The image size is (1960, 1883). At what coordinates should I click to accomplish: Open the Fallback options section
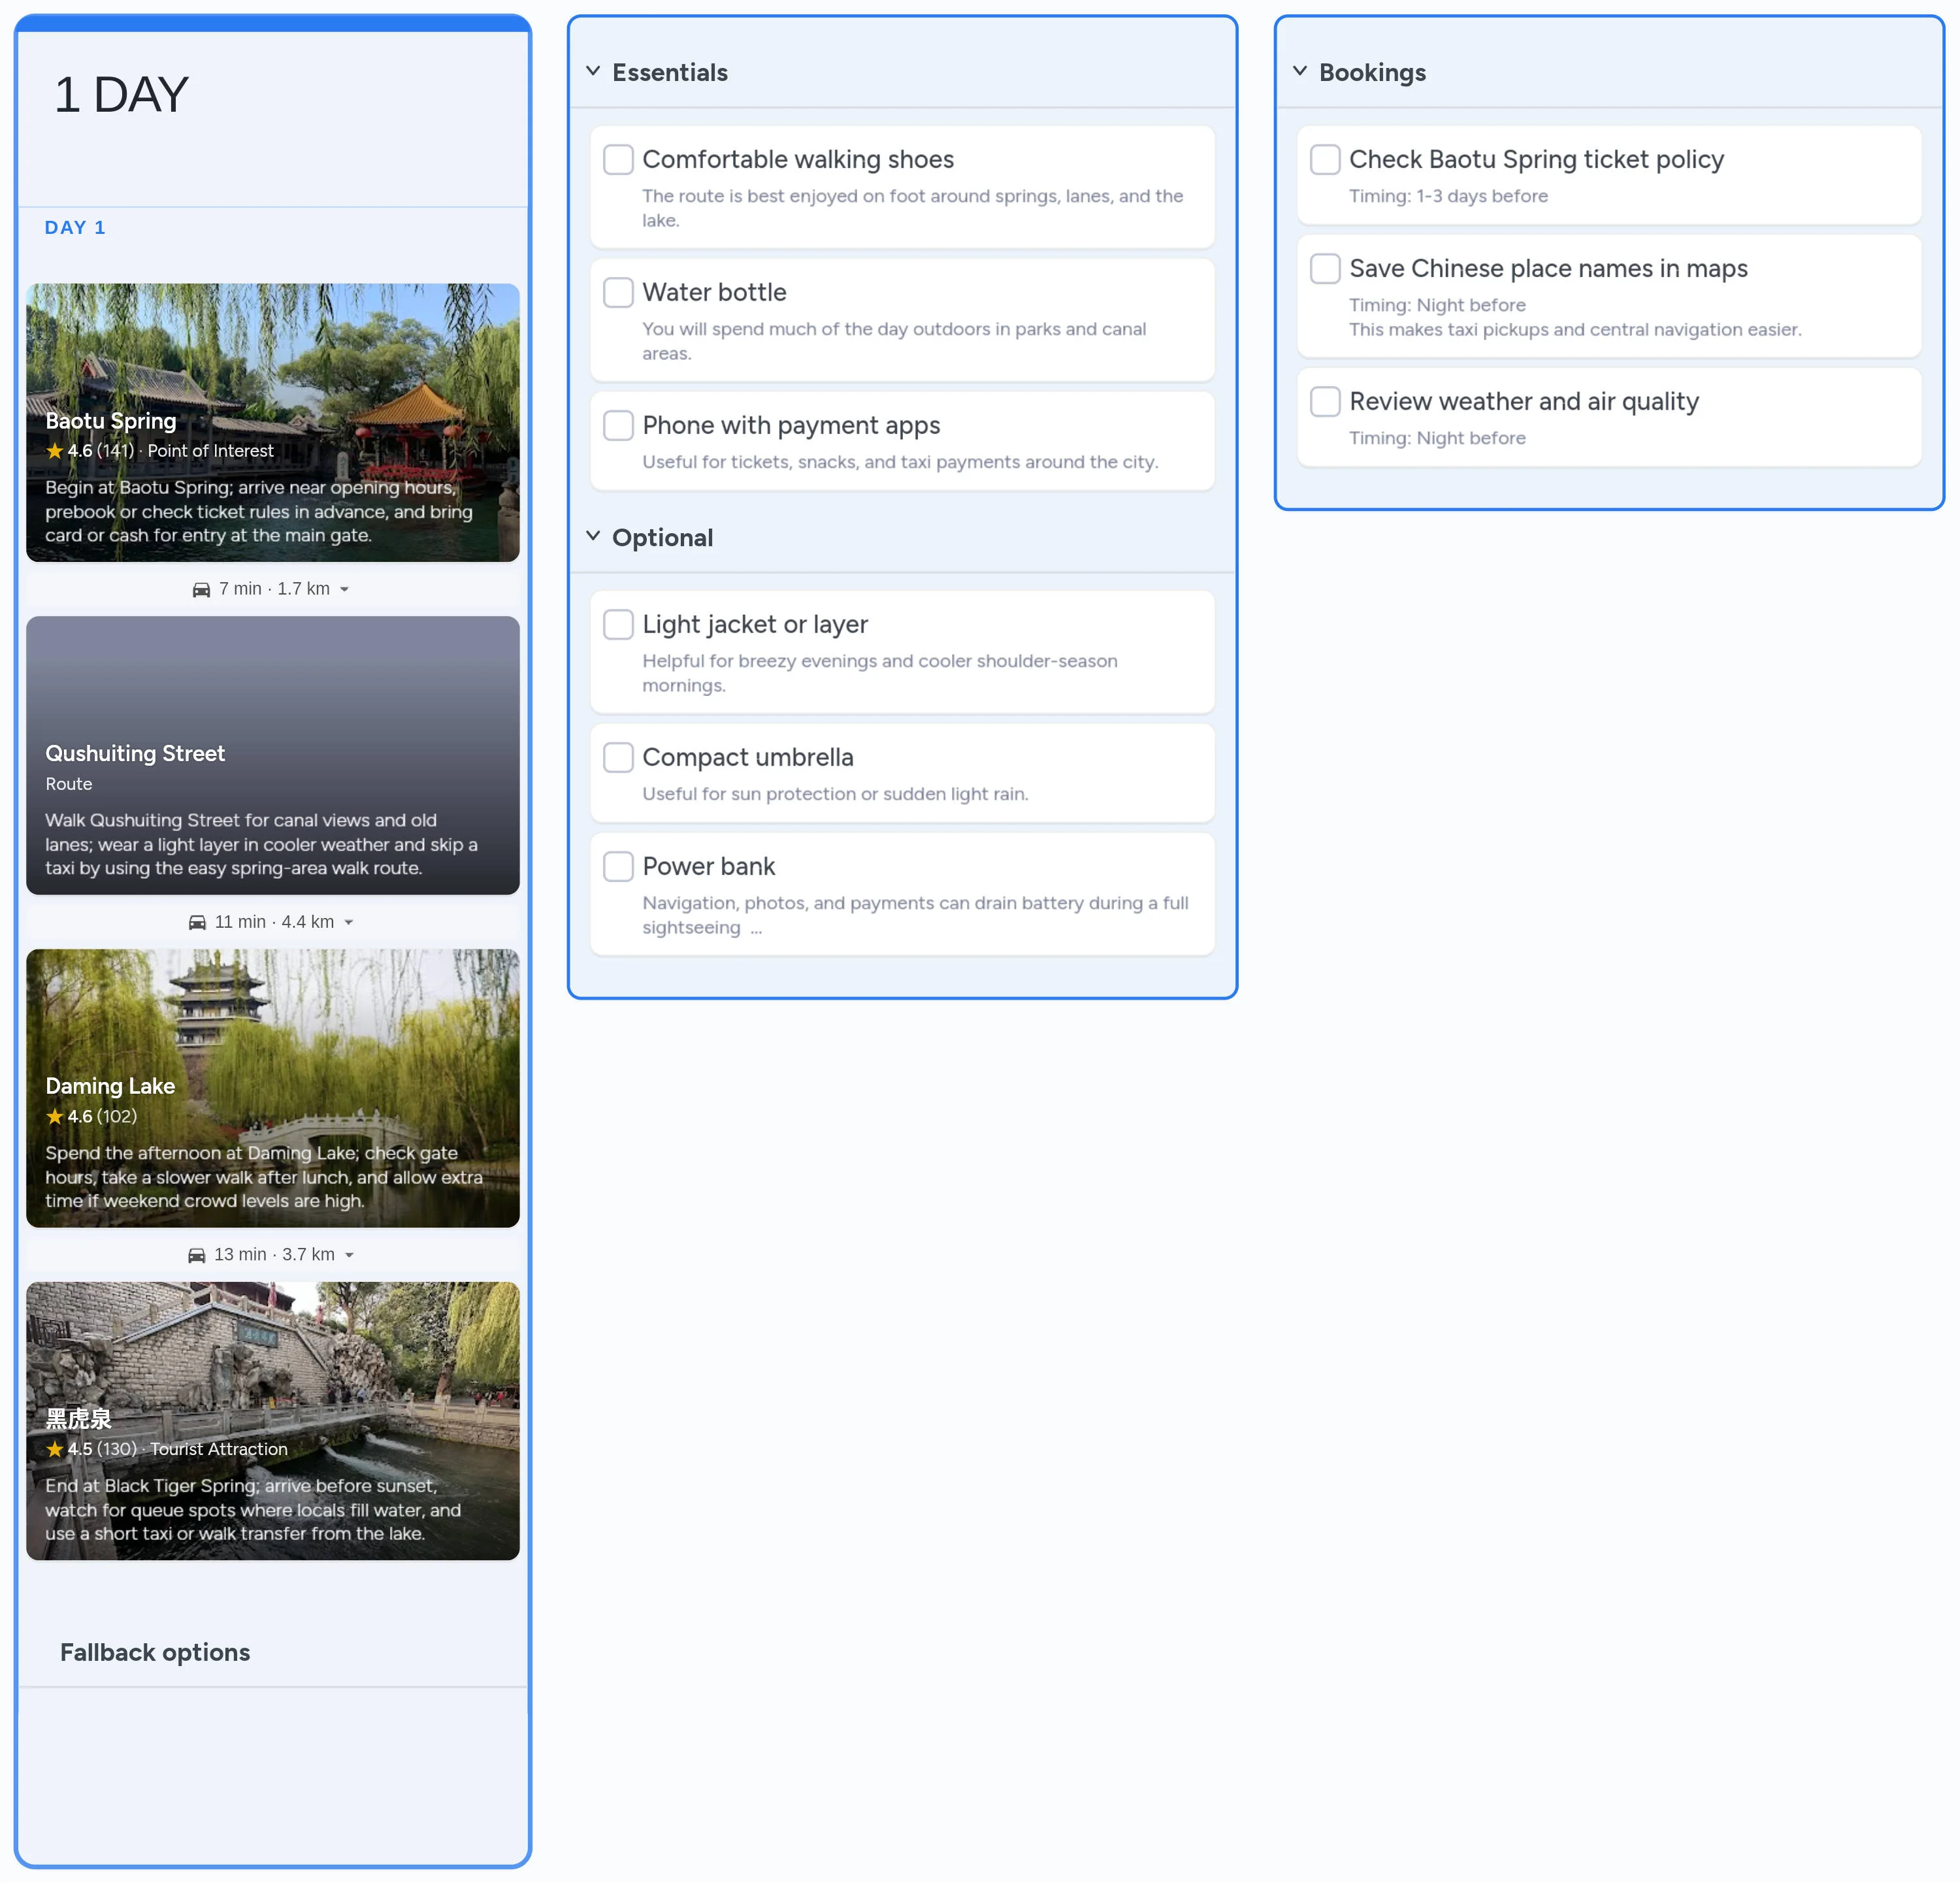155,1651
